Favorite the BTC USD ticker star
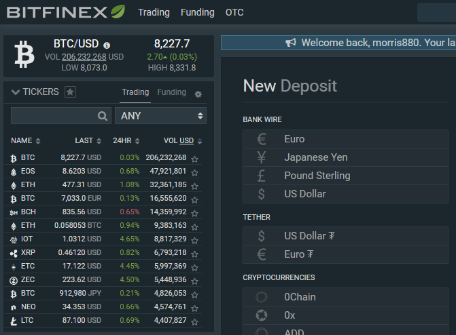456x335 pixels. [x=194, y=159]
